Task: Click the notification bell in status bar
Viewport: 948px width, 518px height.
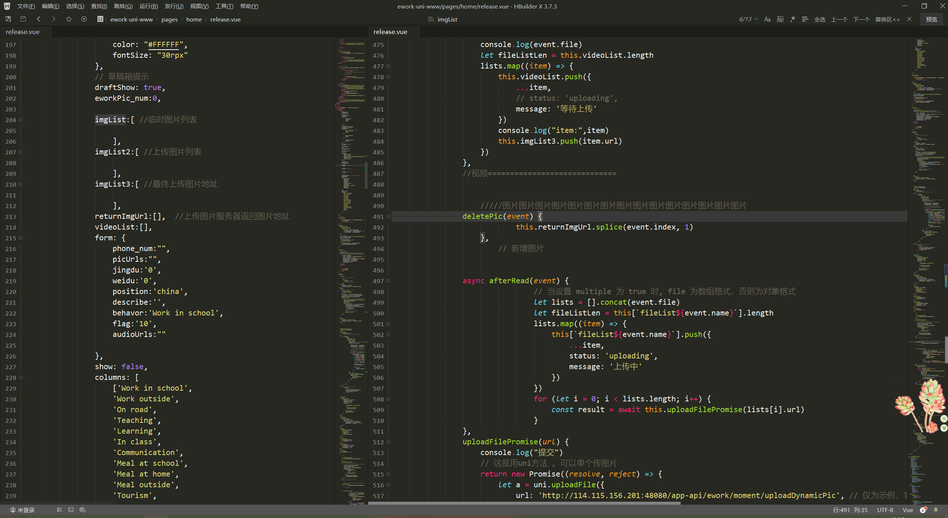Action: pos(936,510)
